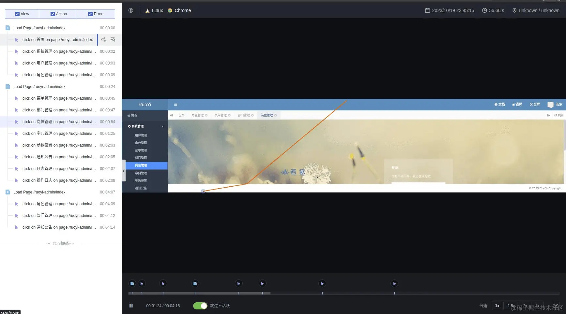Close the 角色管理 tab via its x icon
Image resolution: width=566 pixels, height=314 pixels.
pyautogui.click(x=206, y=115)
